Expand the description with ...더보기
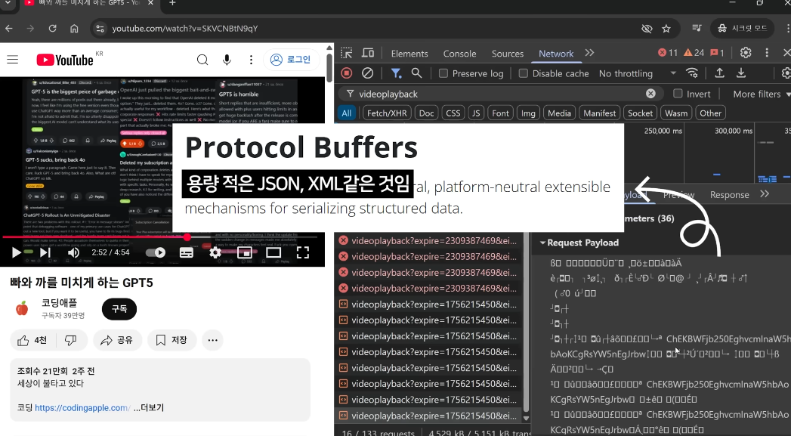This screenshot has width=791, height=436. point(149,408)
